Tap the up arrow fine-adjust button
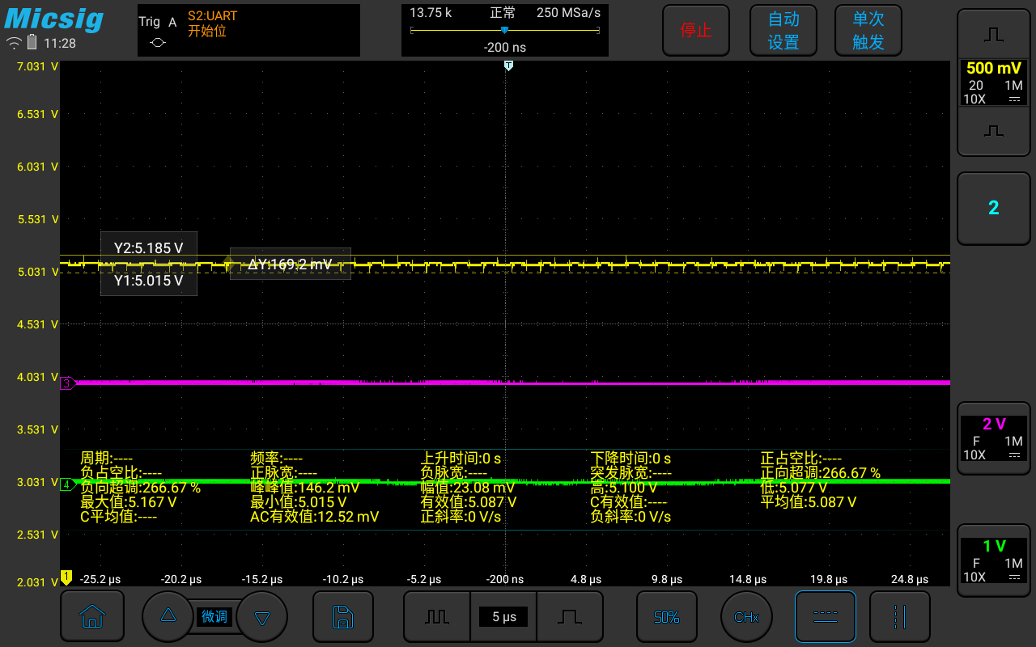The width and height of the screenshot is (1036, 647). point(168,616)
